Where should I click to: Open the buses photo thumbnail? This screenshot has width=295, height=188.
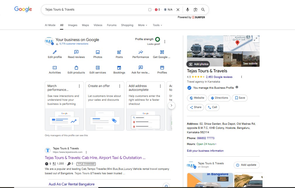(205, 51)
